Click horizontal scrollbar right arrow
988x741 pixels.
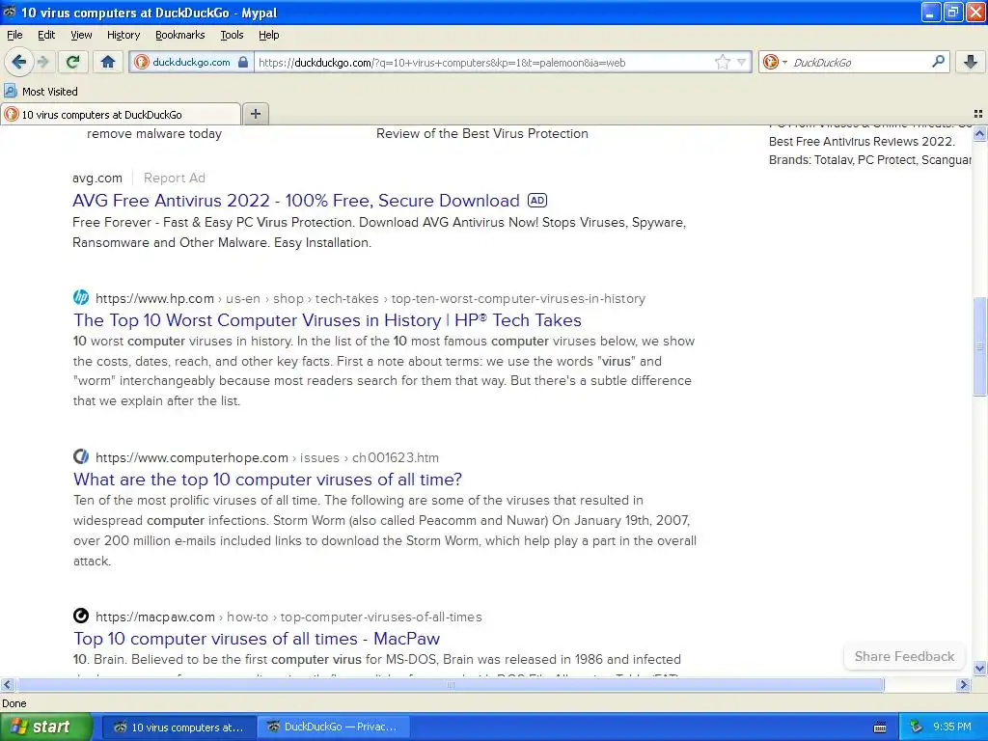[963, 684]
